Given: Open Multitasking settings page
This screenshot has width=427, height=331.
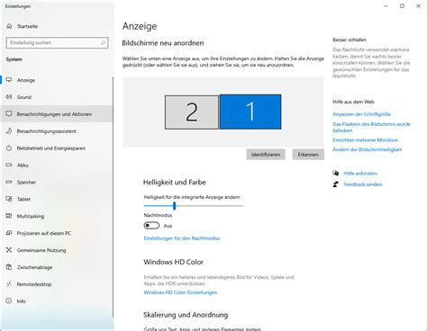Looking at the screenshot, I should point(57,216).
